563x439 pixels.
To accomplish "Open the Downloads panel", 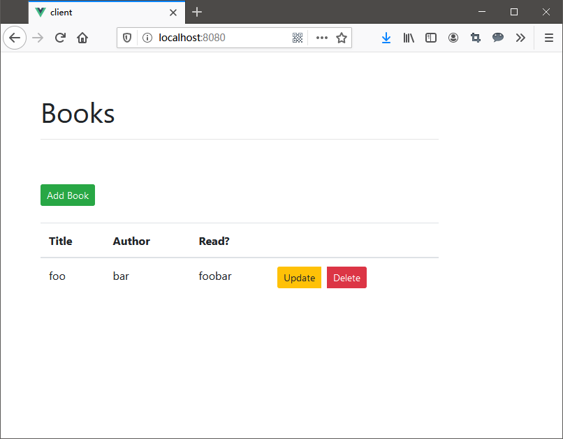I will click(386, 38).
